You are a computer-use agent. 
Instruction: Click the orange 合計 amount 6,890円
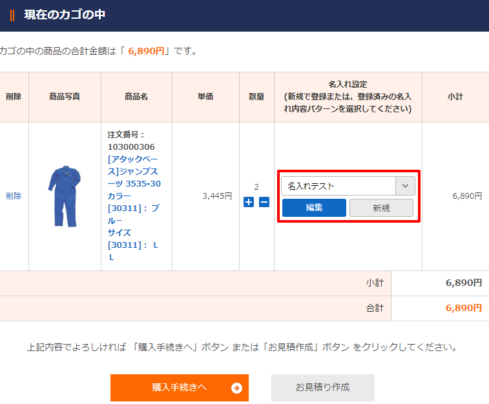click(463, 308)
